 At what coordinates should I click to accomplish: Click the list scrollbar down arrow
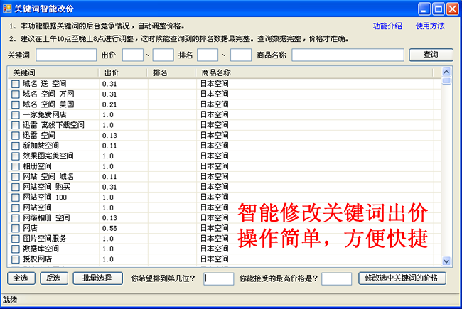pyautogui.click(x=446, y=261)
